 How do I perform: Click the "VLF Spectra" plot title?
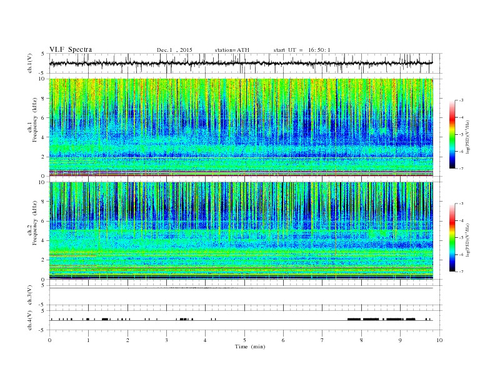click(71, 49)
